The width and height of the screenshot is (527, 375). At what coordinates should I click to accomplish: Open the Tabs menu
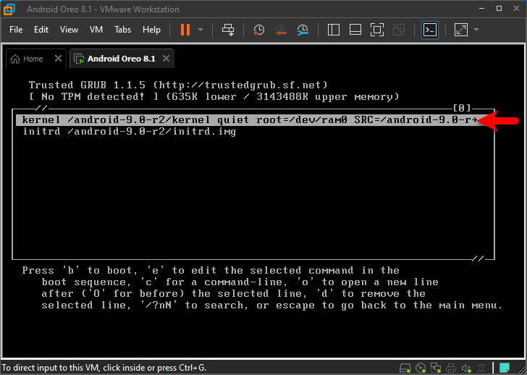122,30
